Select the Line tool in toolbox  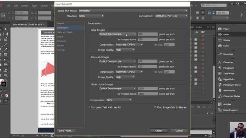(x=6, y=44)
